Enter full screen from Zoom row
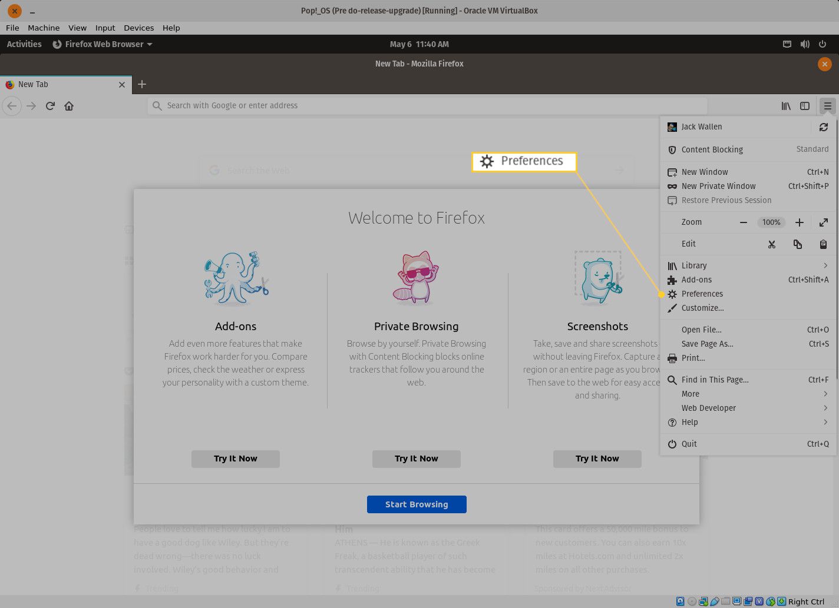 824,222
